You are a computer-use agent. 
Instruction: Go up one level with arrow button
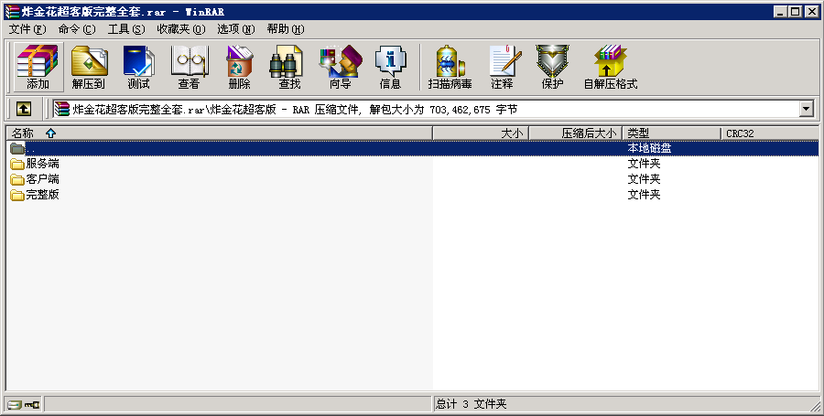[24, 109]
